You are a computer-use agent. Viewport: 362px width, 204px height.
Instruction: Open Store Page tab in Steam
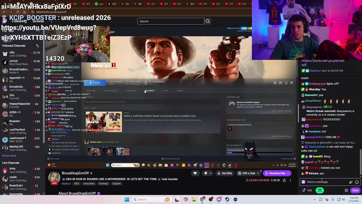pyautogui.click(x=91, y=91)
